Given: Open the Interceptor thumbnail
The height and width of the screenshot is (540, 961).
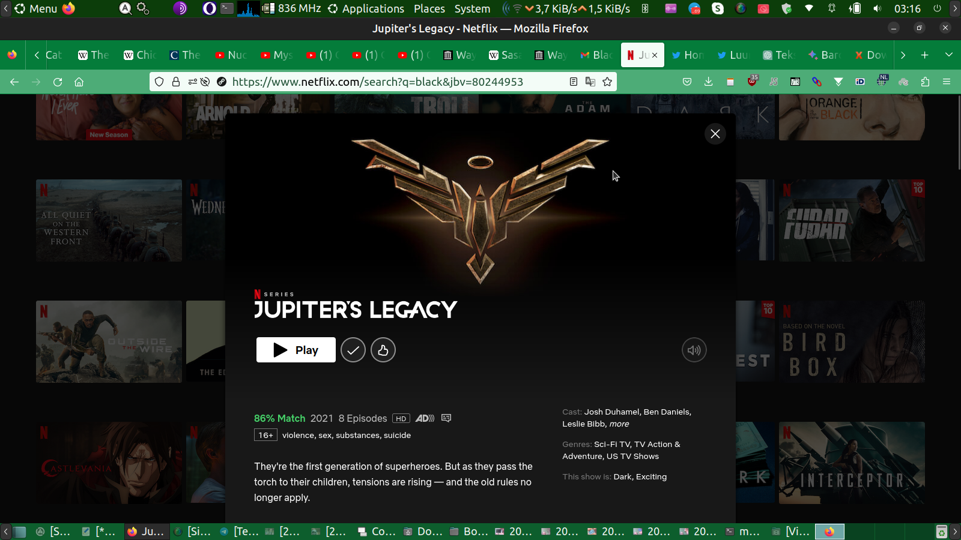Looking at the screenshot, I should click(x=852, y=463).
